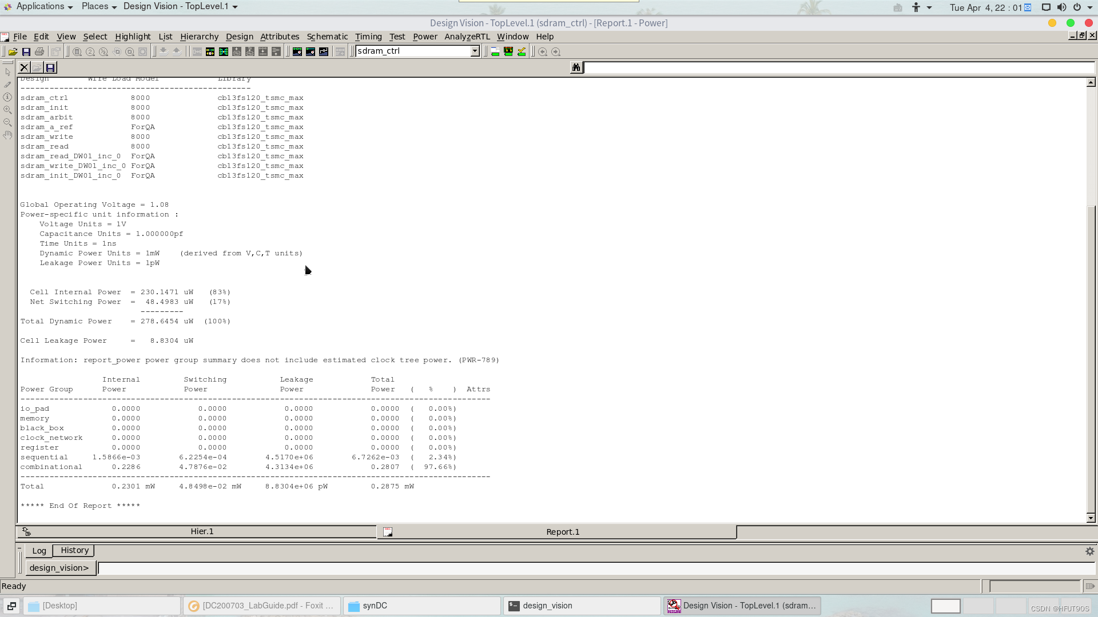Expand the sdram_ctrl design dropdown
Screen dimensions: 1098x617
coord(475,51)
